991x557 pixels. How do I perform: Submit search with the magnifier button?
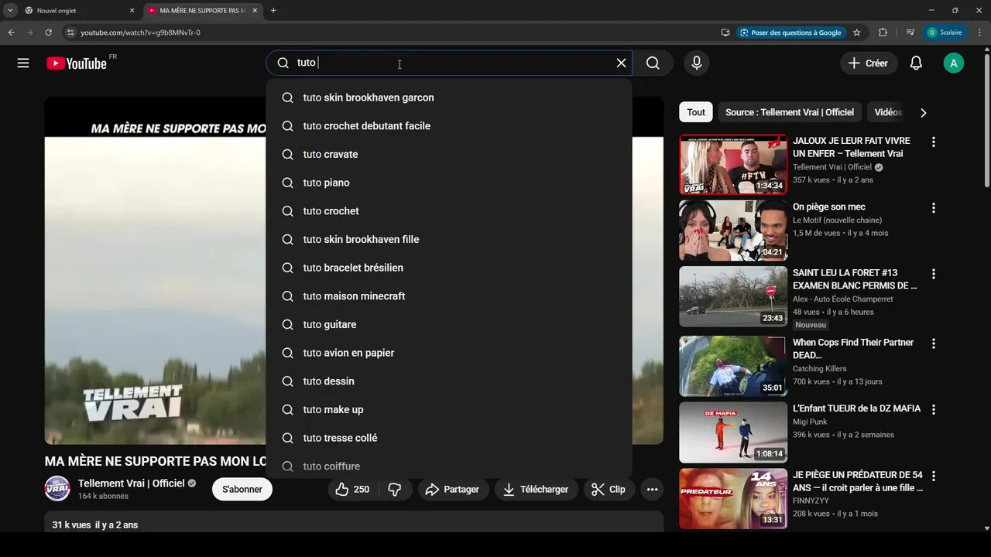click(x=653, y=63)
